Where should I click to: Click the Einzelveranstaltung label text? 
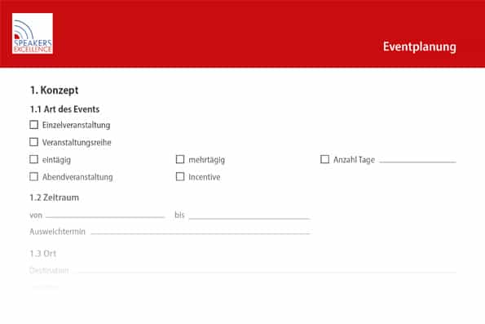76,126
